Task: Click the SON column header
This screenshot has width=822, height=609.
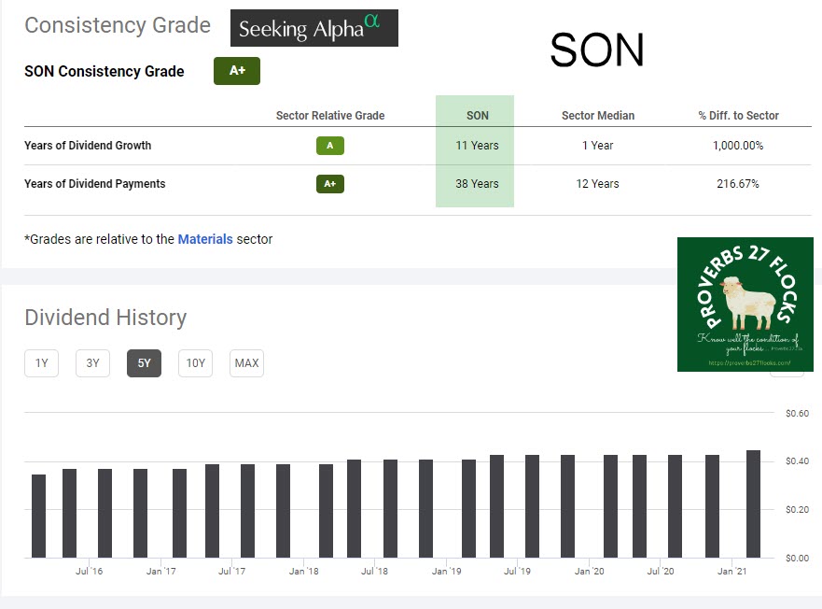Action: 477,116
